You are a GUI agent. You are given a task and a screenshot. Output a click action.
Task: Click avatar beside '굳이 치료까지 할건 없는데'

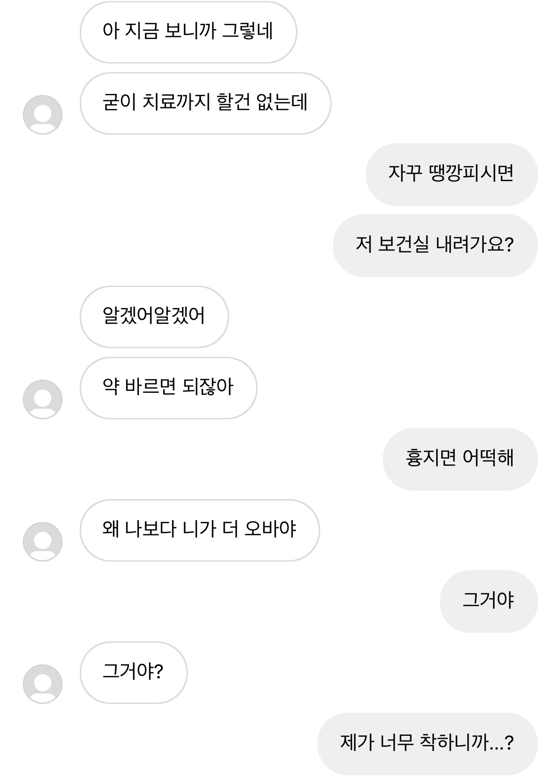click(x=43, y=114)
